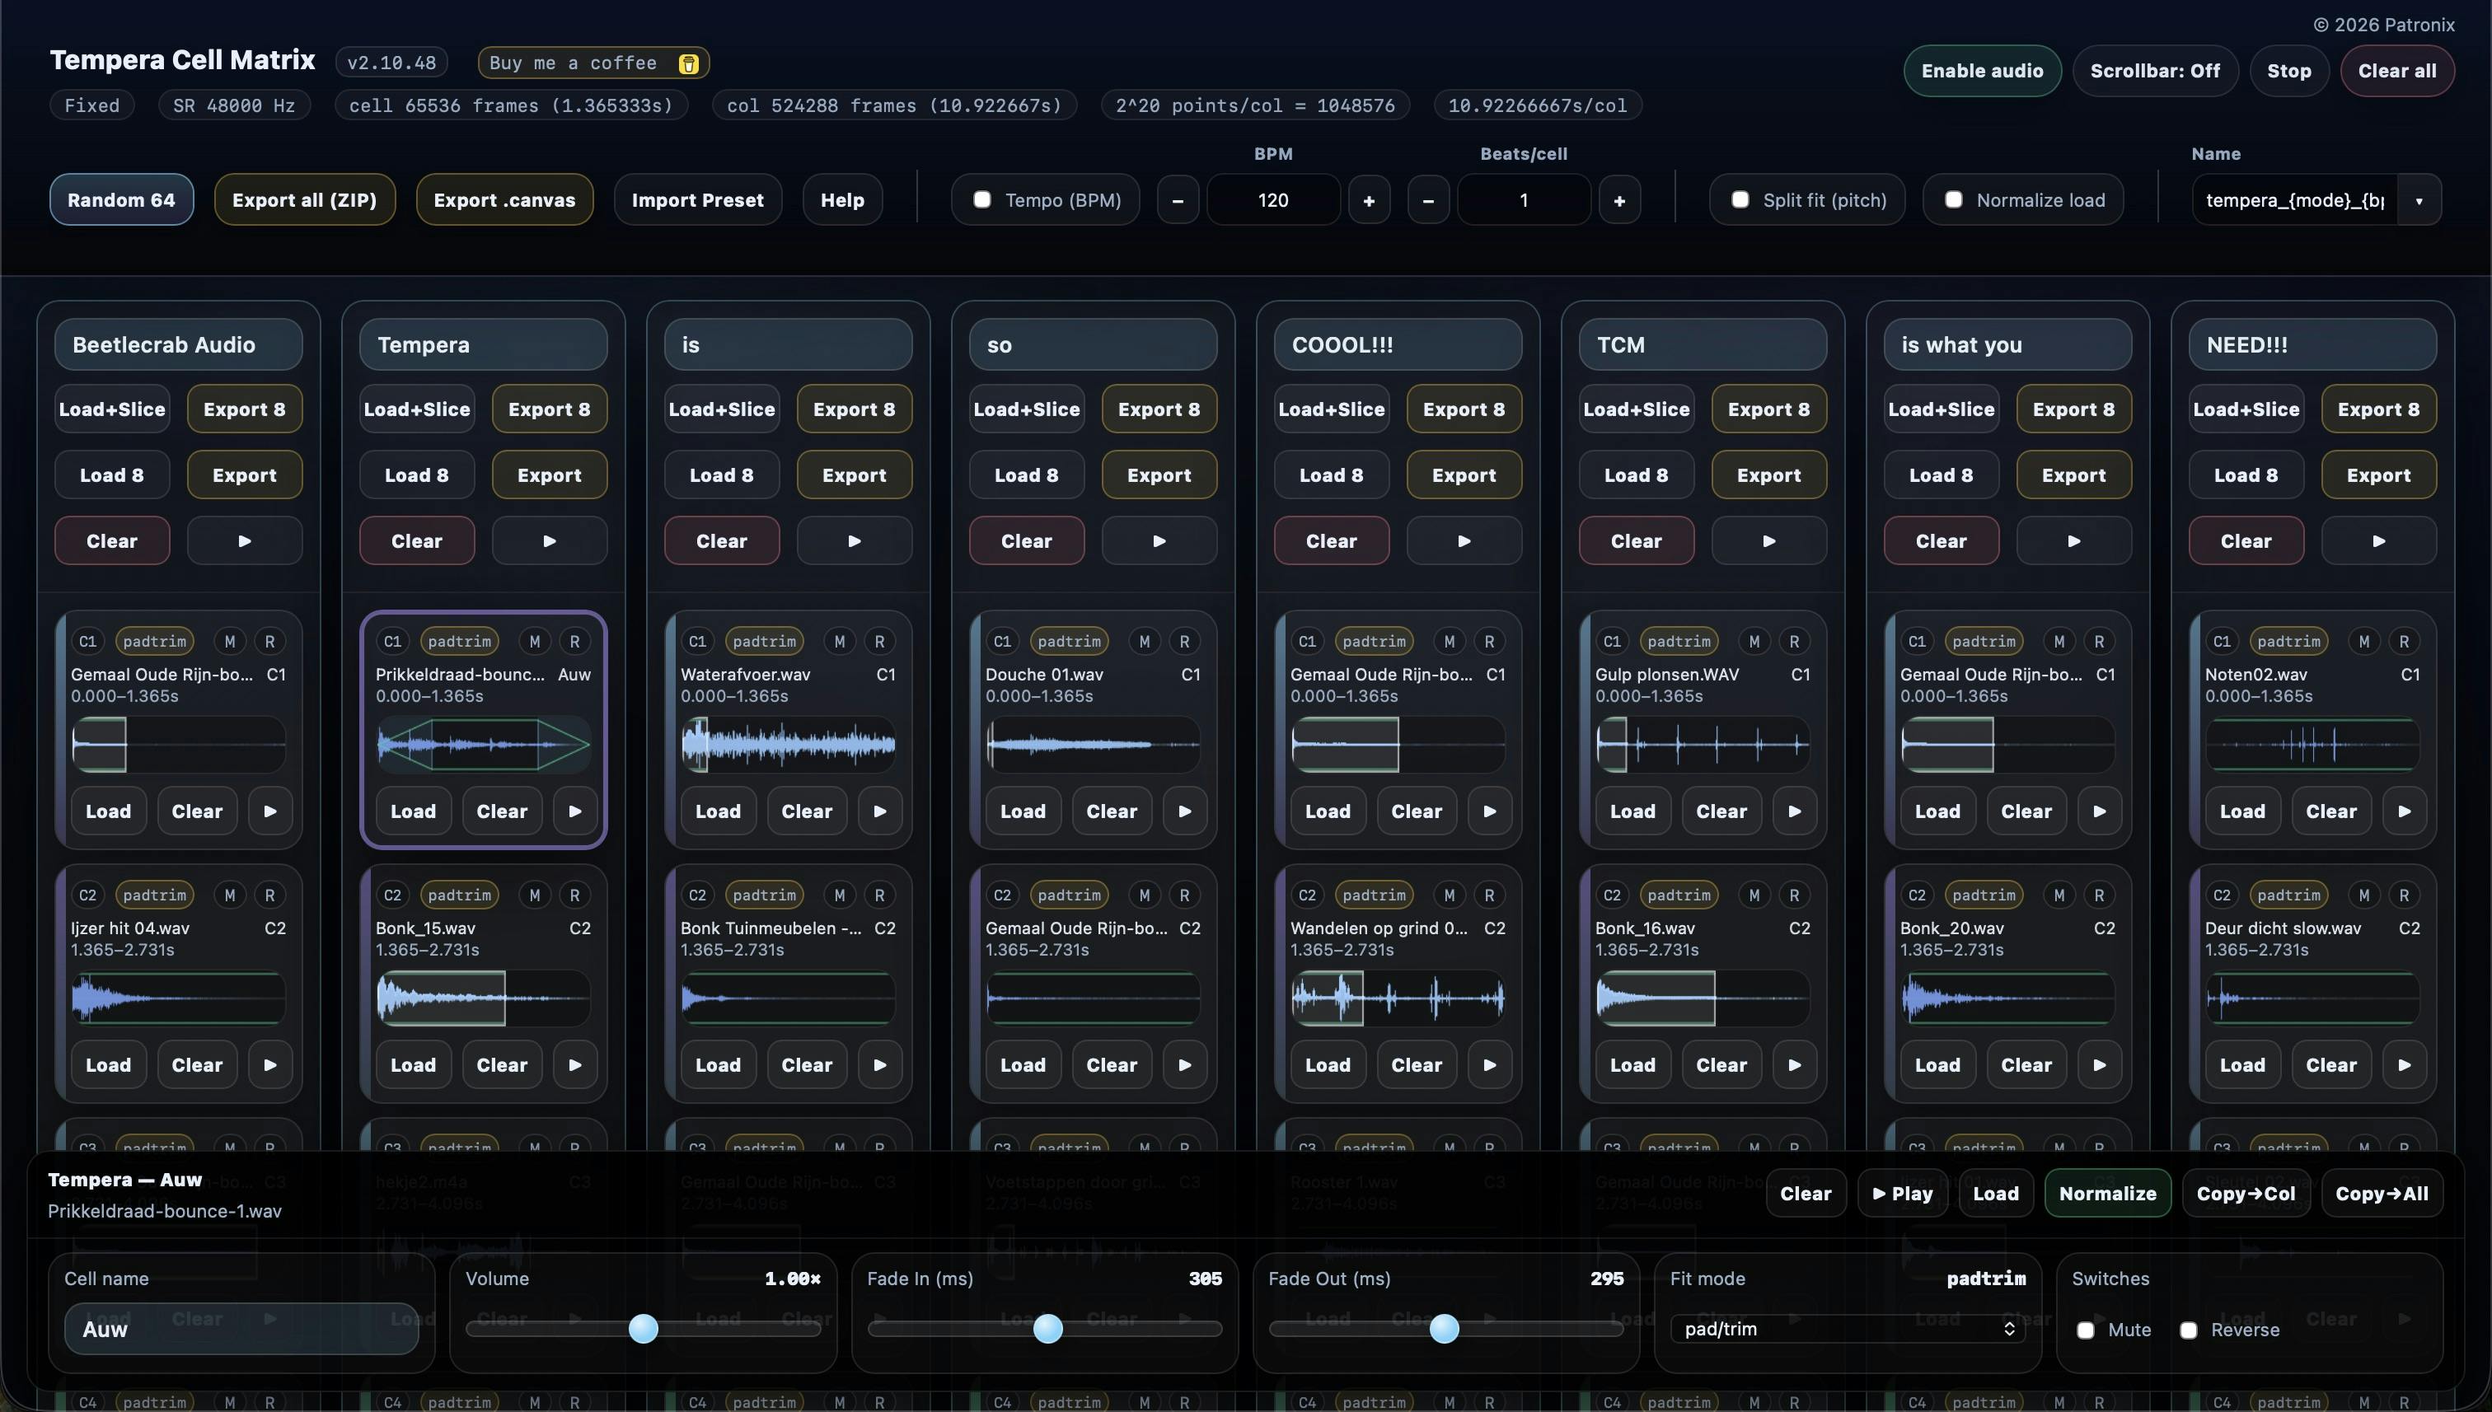2492x1412 pixels.
Task: Click padtrim badge on Douche 01.wav cell
Action: point(1069,641)
